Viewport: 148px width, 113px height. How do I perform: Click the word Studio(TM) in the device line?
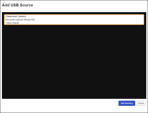click(x=29, y=20)
